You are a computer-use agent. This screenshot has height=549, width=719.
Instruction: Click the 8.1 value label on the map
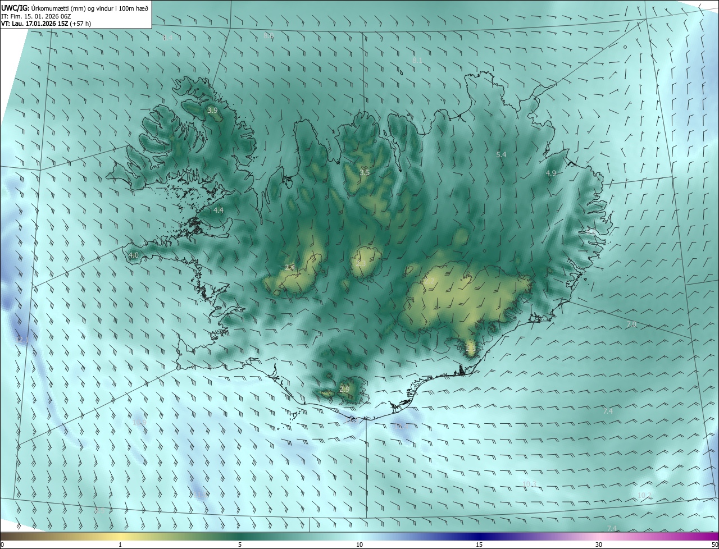417,60
